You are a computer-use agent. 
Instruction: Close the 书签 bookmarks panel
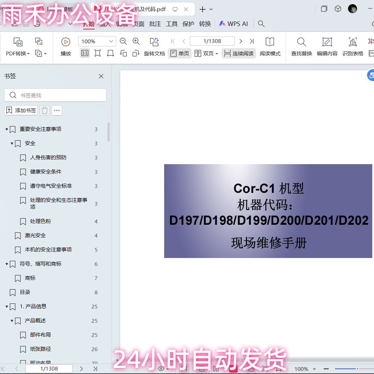pyautogui.click(x=101, y=76)
